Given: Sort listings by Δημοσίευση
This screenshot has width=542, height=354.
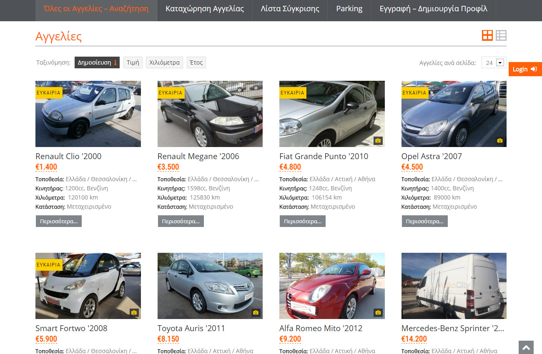Looking at the screenshot, I should pos(97,62).
